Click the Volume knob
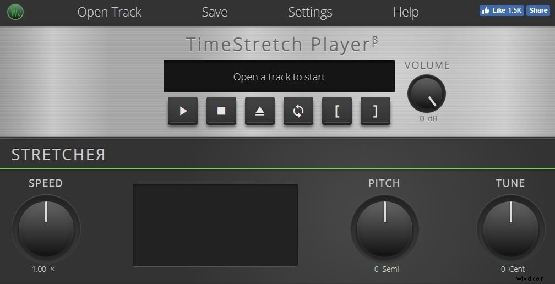The image size is (555, 284). (x=427, y=94)
